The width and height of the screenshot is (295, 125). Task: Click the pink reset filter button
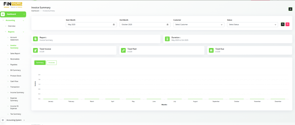pos(287,24)
